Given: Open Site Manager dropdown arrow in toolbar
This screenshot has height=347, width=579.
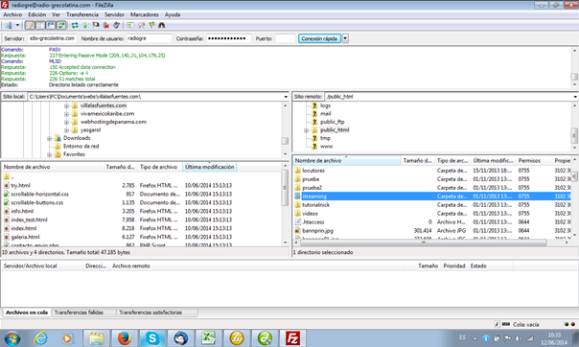Looking at the screenshot, I should pos(17,25).
